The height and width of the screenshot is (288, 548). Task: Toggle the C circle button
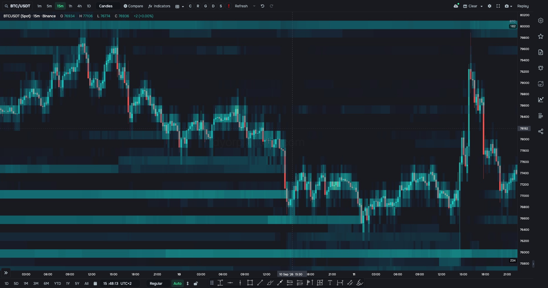click(x=190, y=6)
